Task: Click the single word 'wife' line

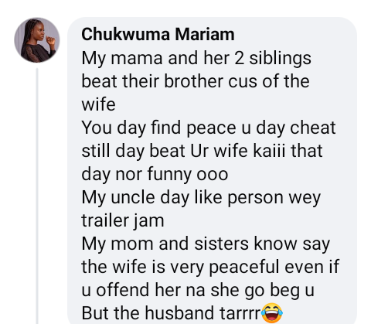Action: [x=98, y=104]
